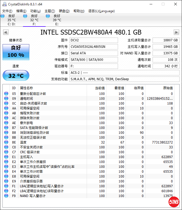Click the 32 °C temperature button

point(16,75)
